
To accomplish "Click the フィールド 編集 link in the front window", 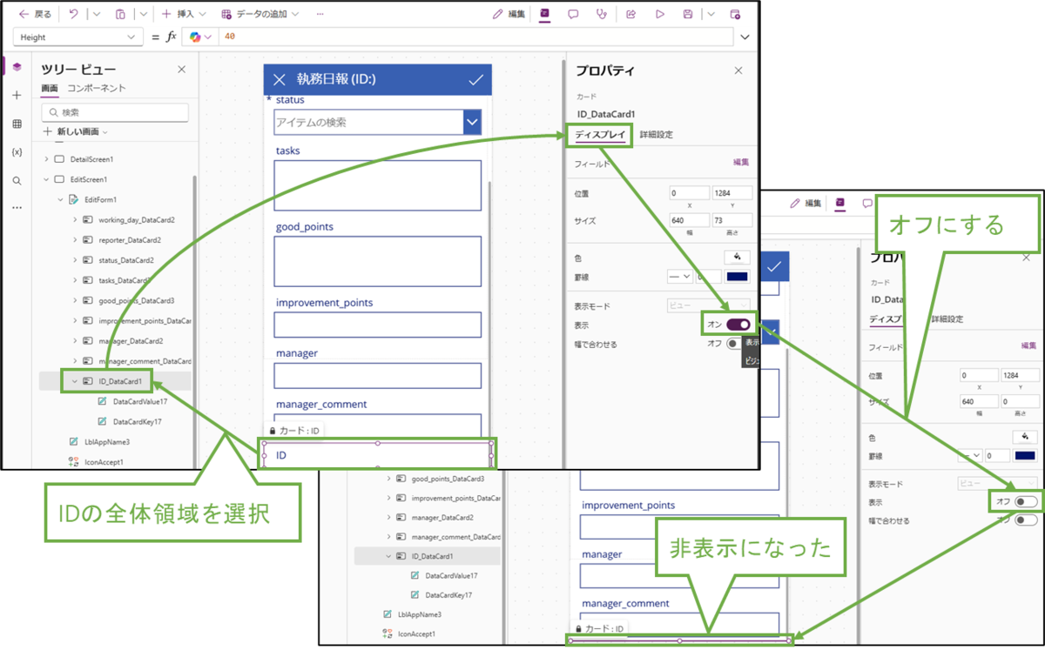I will coord(740,163).
